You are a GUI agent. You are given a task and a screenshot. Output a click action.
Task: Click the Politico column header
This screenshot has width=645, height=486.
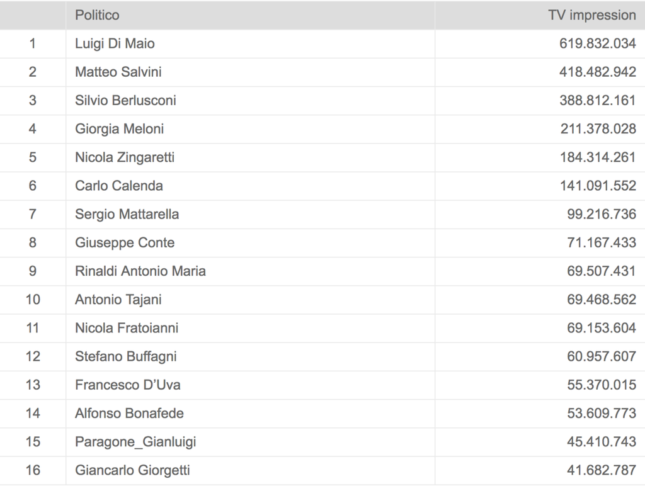pos(97,15)
